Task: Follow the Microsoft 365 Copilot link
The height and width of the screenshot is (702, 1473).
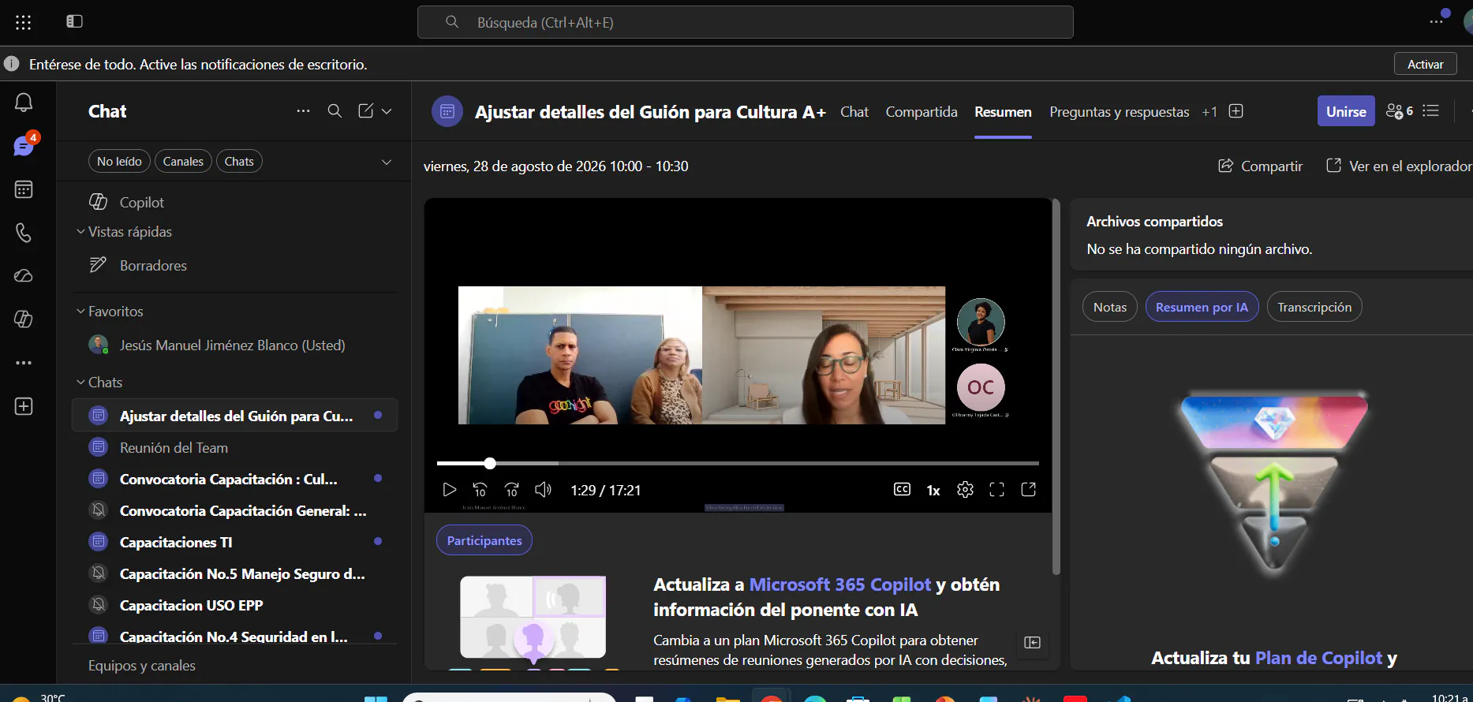Action: coord(839,584)
